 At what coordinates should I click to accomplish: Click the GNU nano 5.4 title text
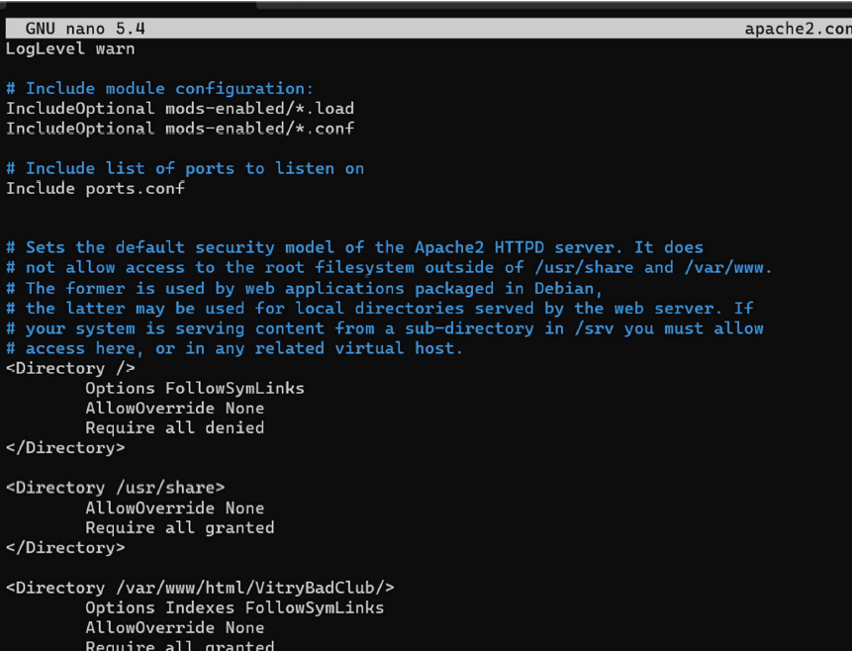(x=85, y=29)
